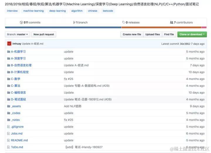Open the ToDo.md file
211x153 pixels.
coord(17,147)
